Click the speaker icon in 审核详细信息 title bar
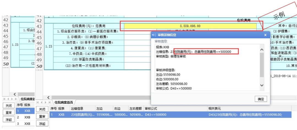 pos(154,35)
